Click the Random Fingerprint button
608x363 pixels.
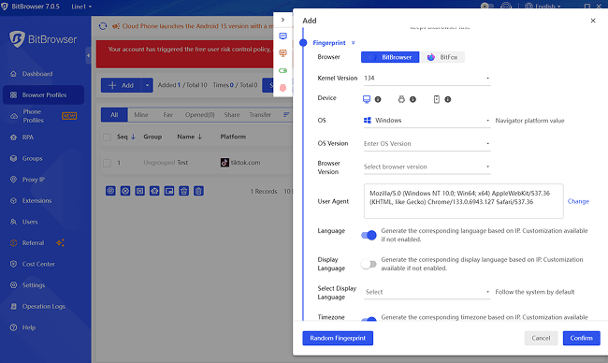coord(338,338)
